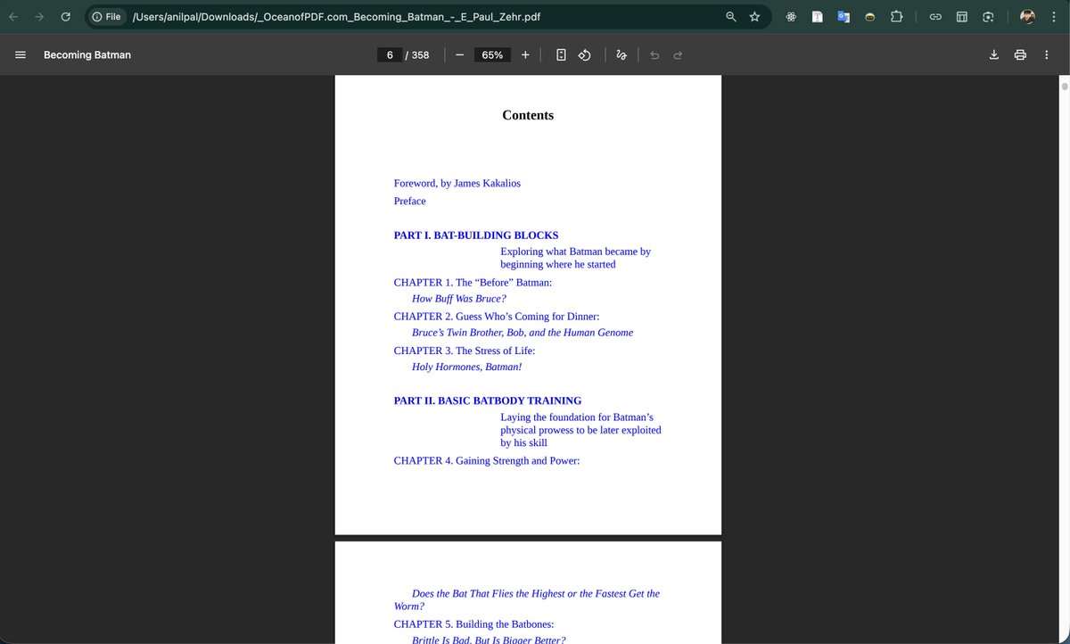This screenshot has width=1070, height=644.
Task: Open CHAPTER 2. Guess Who's Coming for Dinner
Action: [497, 317]
